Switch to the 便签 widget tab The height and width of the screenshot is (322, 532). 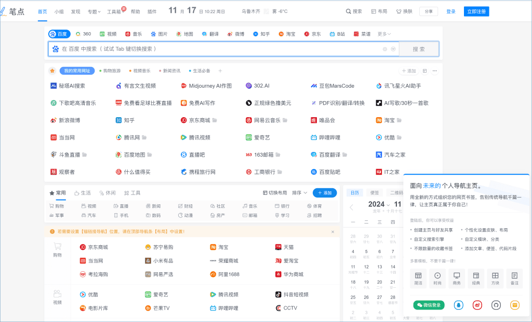point(375,193)
